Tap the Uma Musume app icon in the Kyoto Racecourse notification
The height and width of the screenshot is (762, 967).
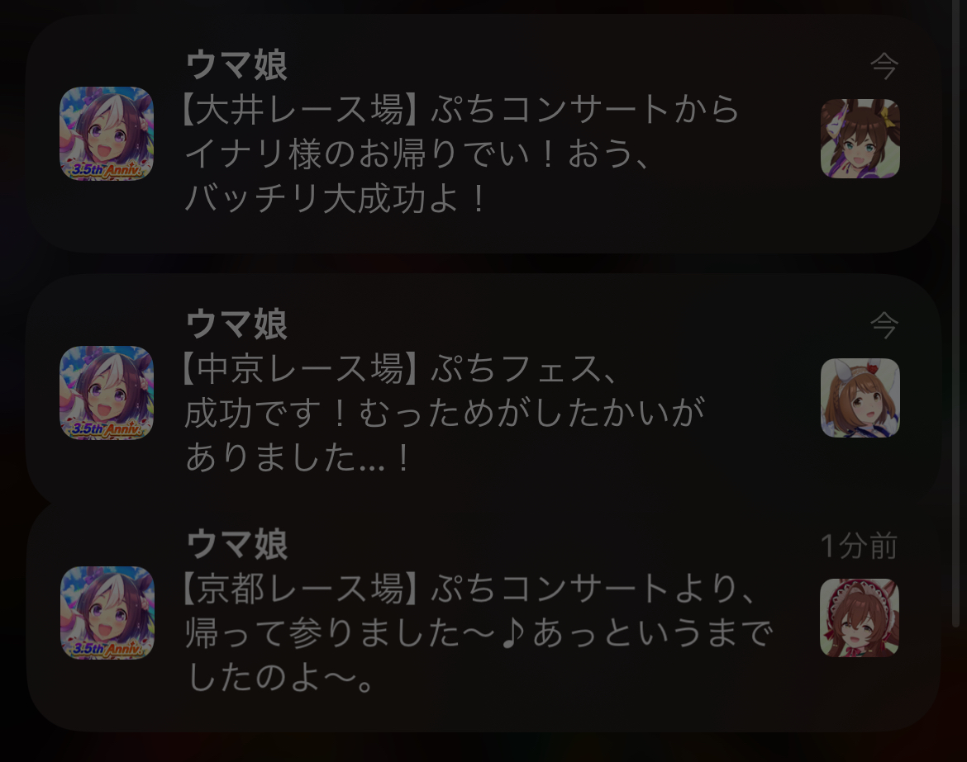pos(107,613)
